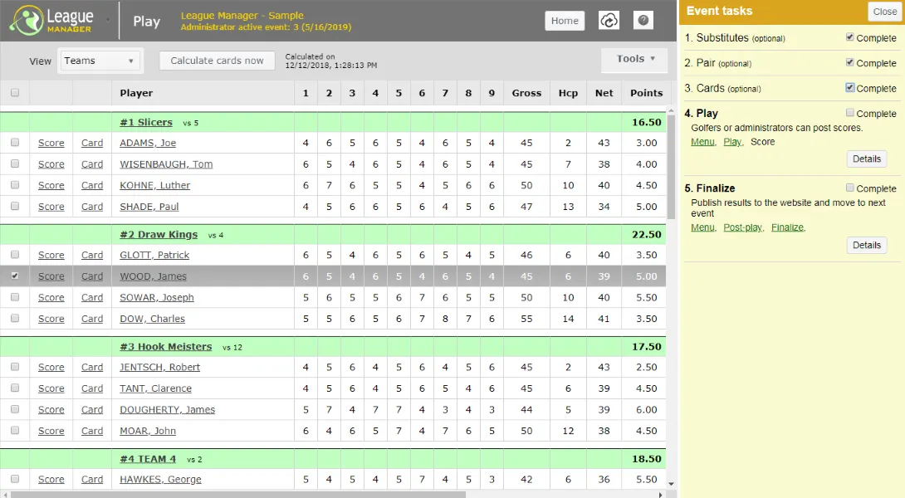Open the Score link for ADAMS, Joe
905x498 pixels.
tap(51, 143)
